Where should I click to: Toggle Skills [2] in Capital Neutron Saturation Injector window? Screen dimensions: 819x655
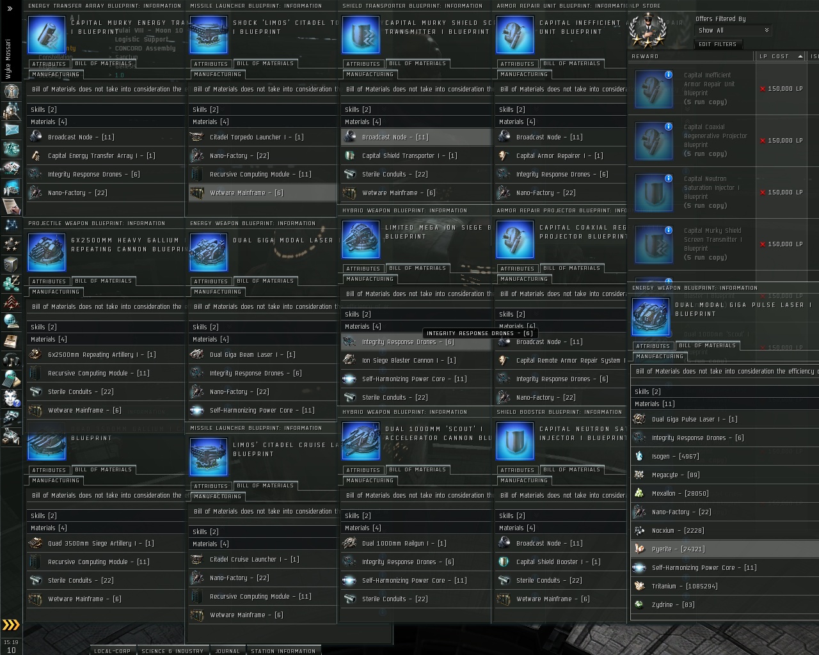(x=561, y=516)
